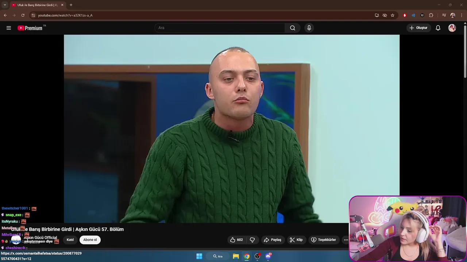Open Chrome's three-dot menu
Image resolution: width=467 pixels, height=262 pixels.
pos(462,15)
